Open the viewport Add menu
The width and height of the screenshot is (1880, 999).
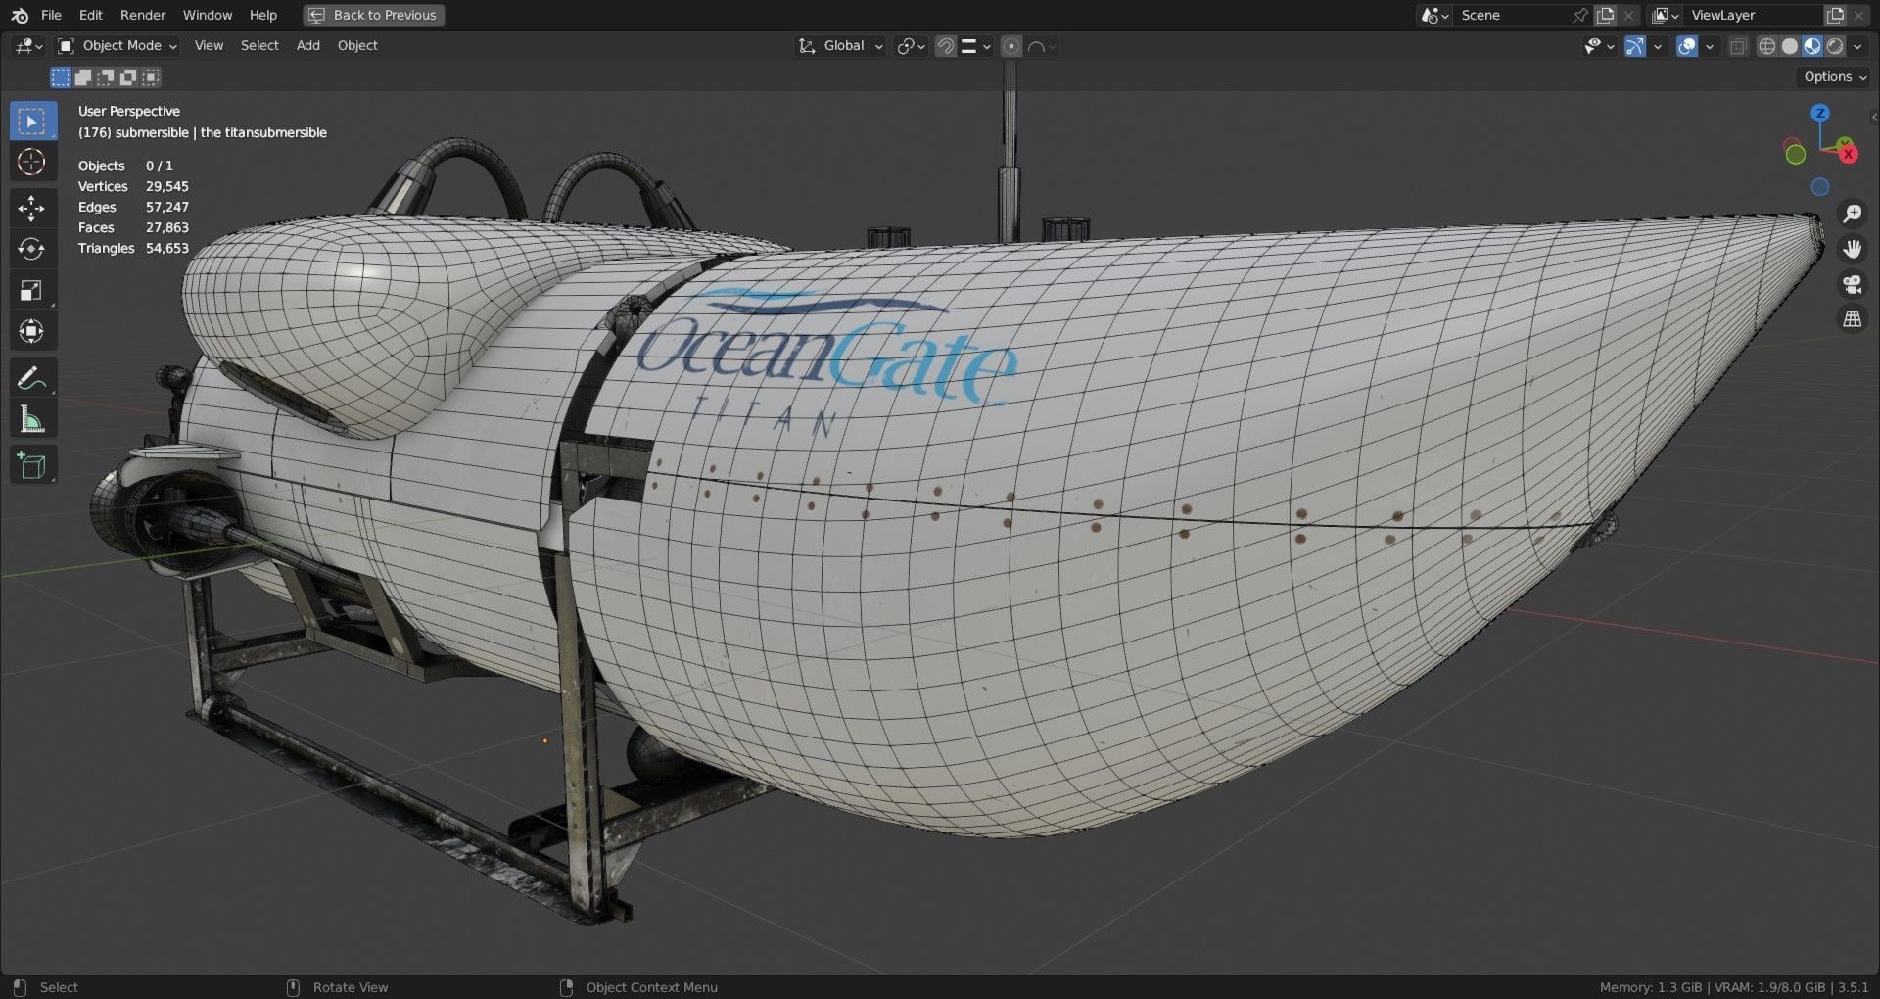pyautogui.click(x=308, y=46)
